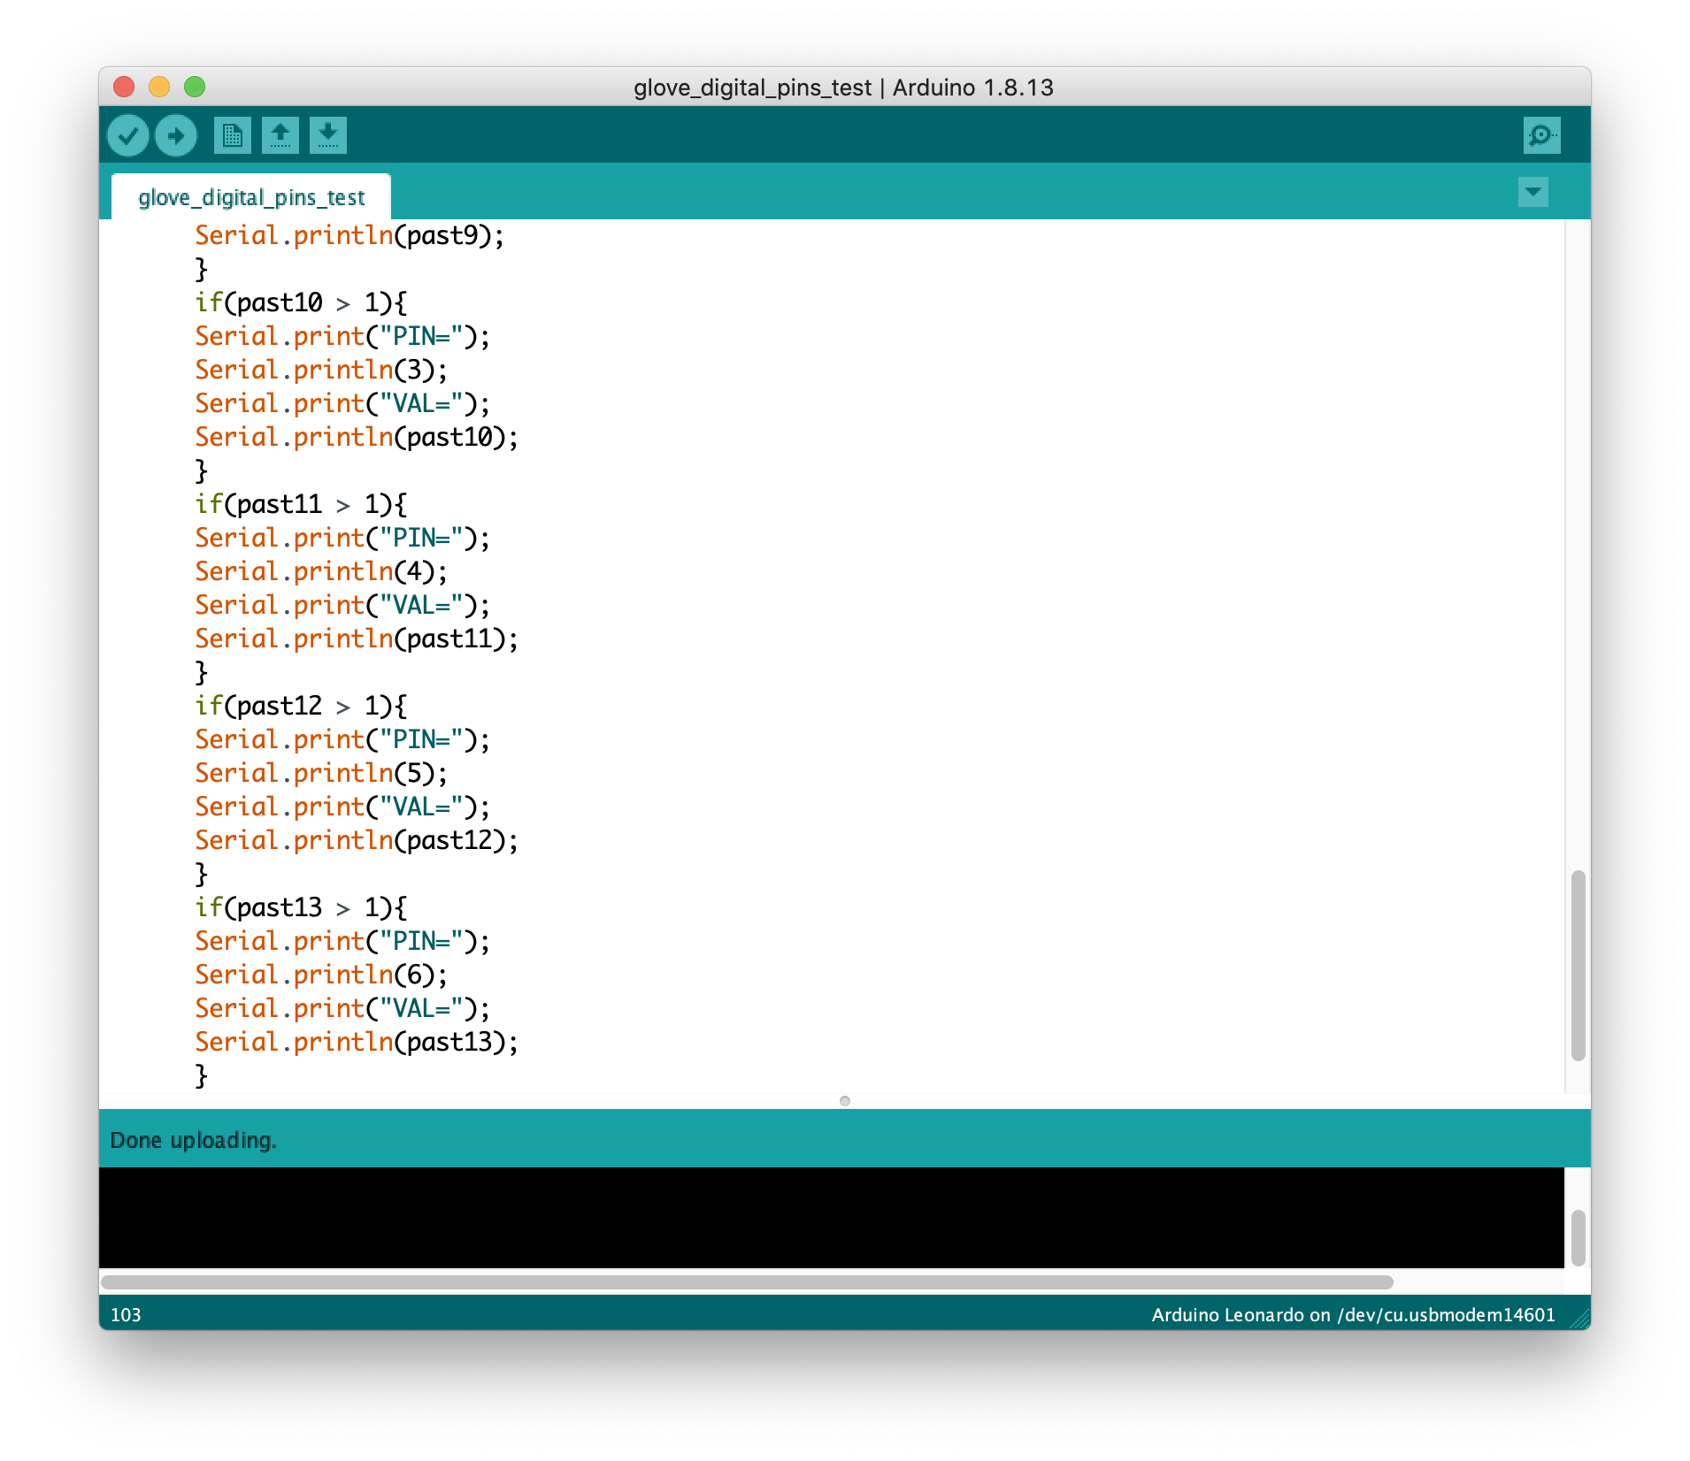Image resolution: width=1690 pixels, height=1461 pixels.
Task: Click line 'if(past13 > 1){'
Action: [301, 907]
